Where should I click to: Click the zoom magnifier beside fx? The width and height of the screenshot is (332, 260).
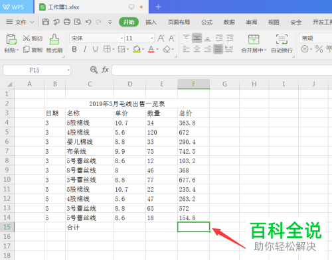(94, 70)
